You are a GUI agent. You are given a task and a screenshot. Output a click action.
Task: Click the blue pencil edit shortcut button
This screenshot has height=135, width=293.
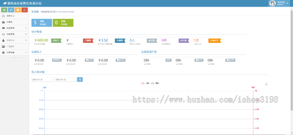[11, 10]
